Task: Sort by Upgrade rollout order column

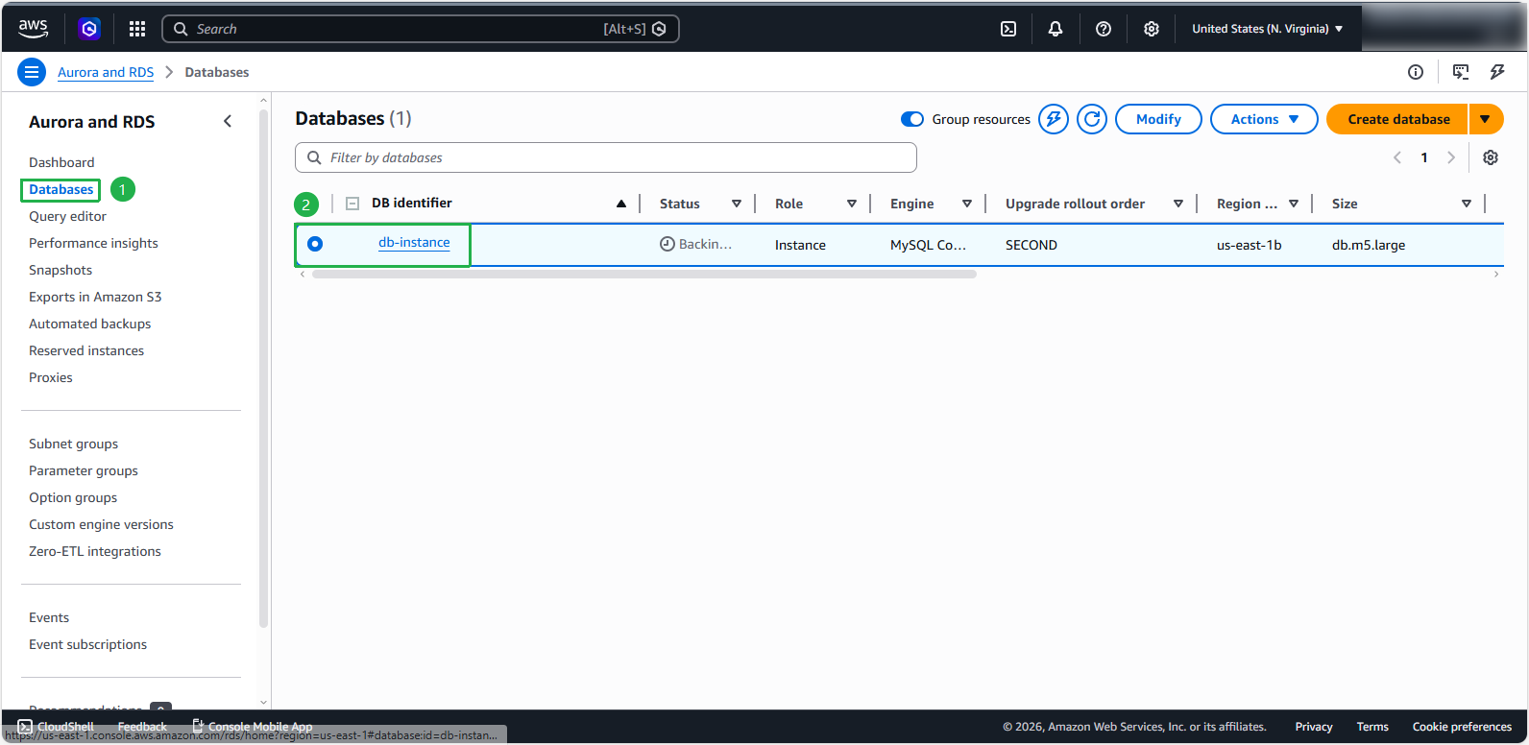Action: click(x=1178, y=204)
